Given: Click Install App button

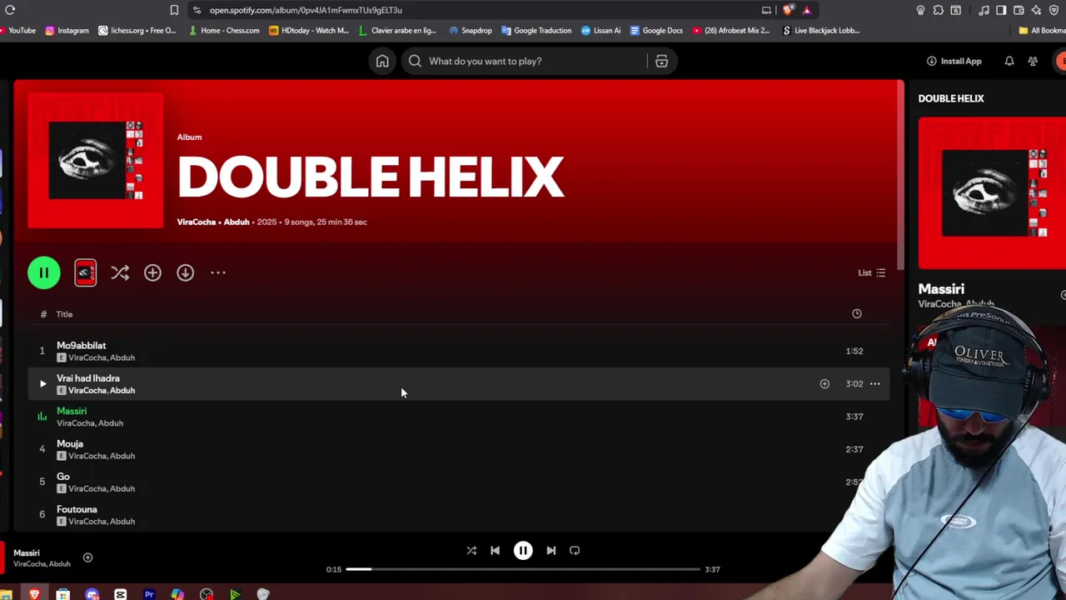Looking at the screenshot, I should pyautogui.click(x=954, y=61).
